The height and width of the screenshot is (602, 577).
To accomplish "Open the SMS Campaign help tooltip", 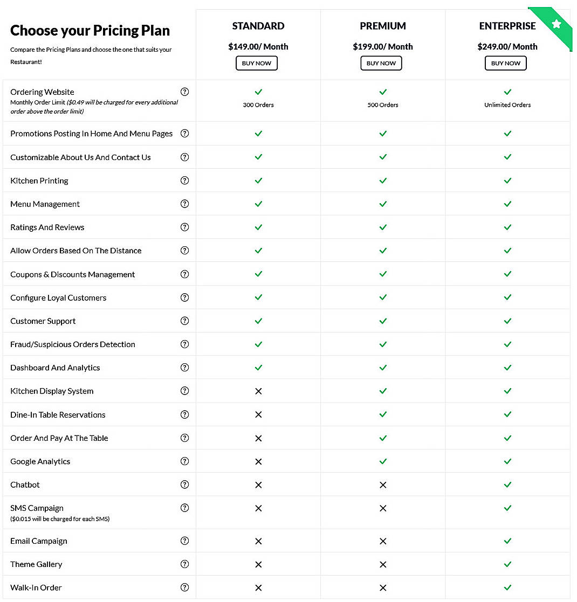I will tap(184, 508).
